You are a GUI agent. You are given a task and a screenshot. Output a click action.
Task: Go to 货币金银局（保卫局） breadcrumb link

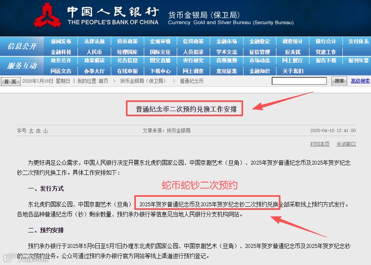[x=144, y=81]
